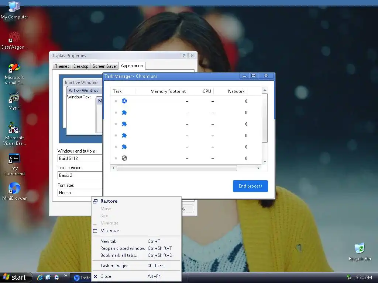Select the fourth puzzle-piece extension task
This screenshot has width=378, height=283.
(186, 147)
